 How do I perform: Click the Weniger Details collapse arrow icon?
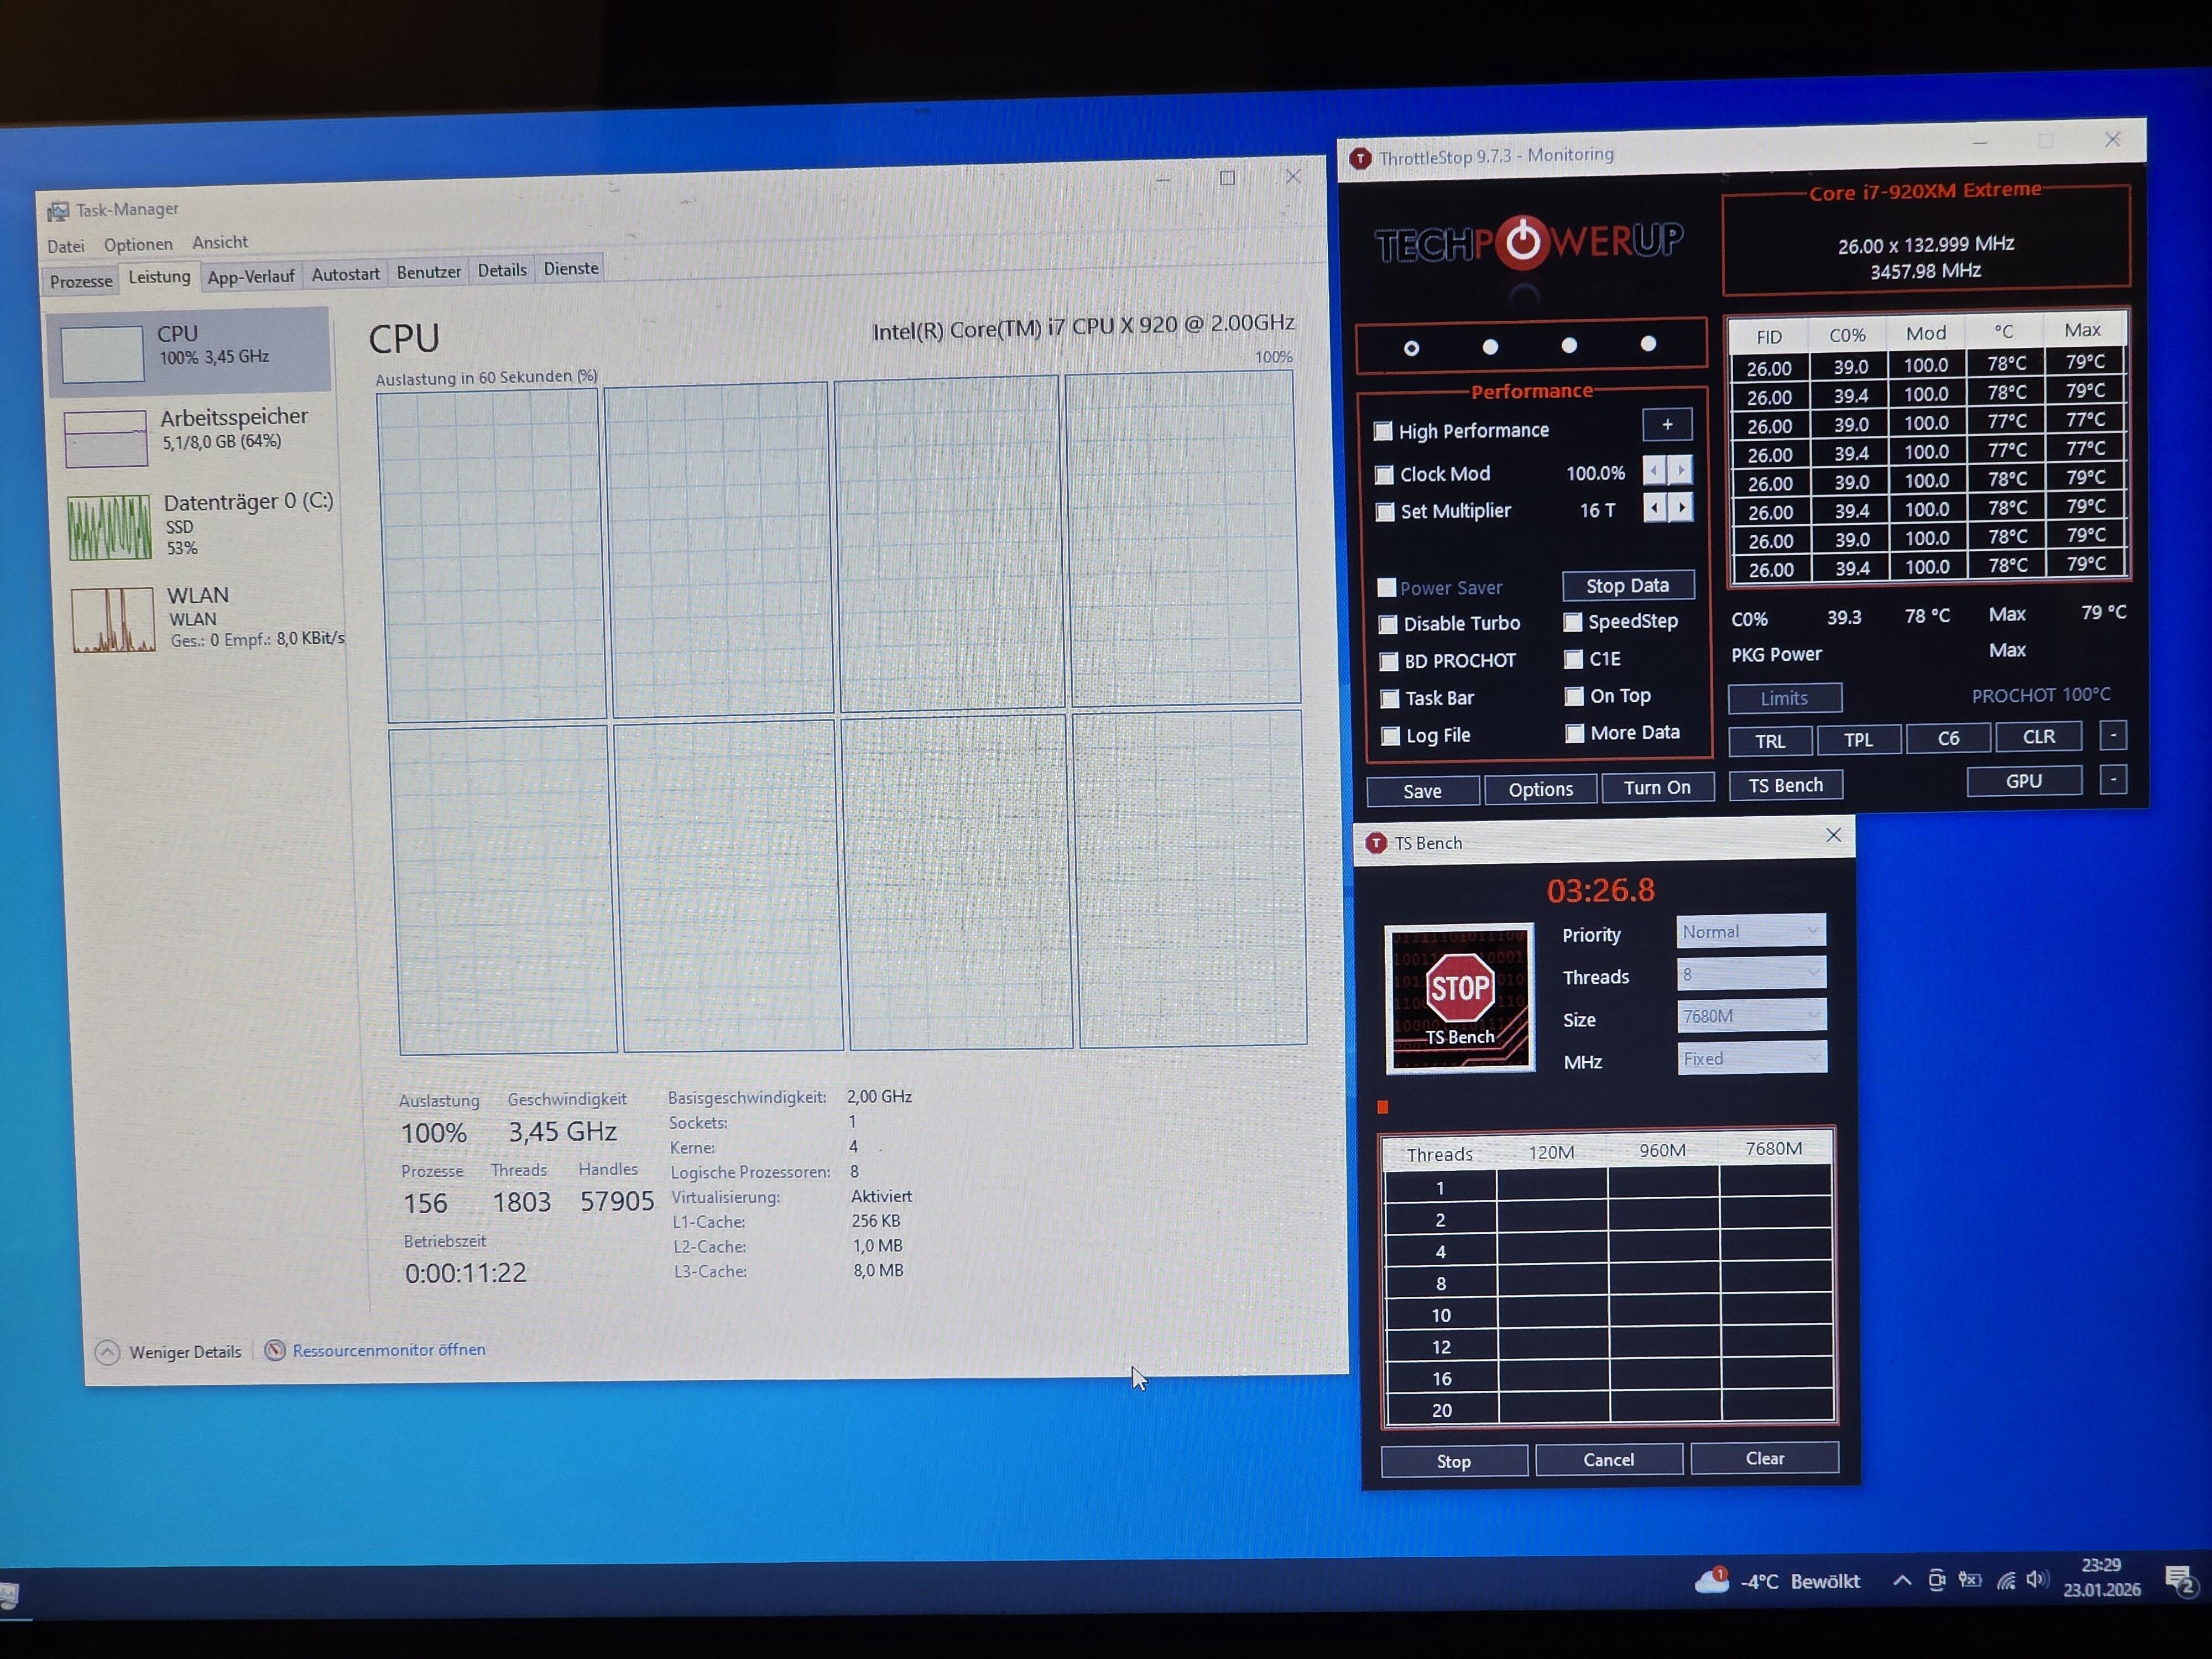(x=108, y=1352)
